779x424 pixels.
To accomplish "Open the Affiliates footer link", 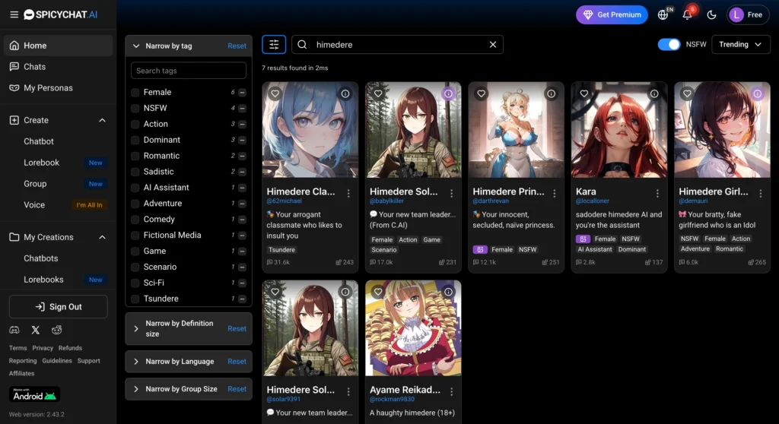I will (x=21, y=373).
